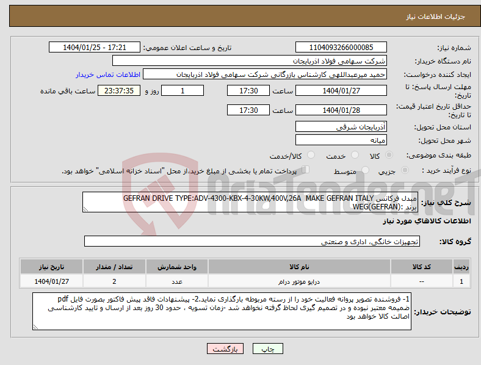Screen dimensions: 481x365
Task: Click the ساعت باقی مانده text
Action: (x=68, y=91)
